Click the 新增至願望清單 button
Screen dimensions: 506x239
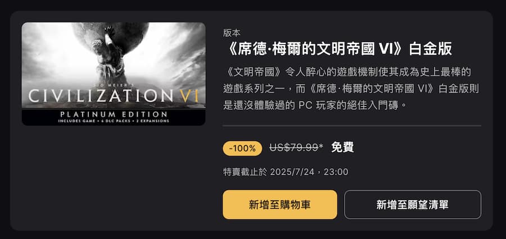coord(413,205)
